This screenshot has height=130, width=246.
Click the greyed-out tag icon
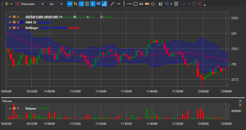tap(184, 4)
